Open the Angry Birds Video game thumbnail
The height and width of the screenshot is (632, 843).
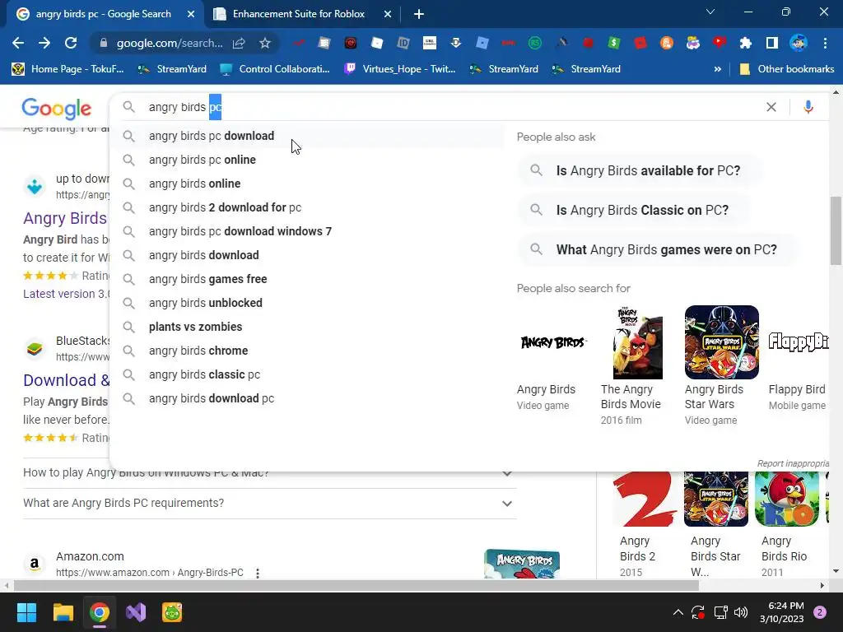(x=552, y=342)
